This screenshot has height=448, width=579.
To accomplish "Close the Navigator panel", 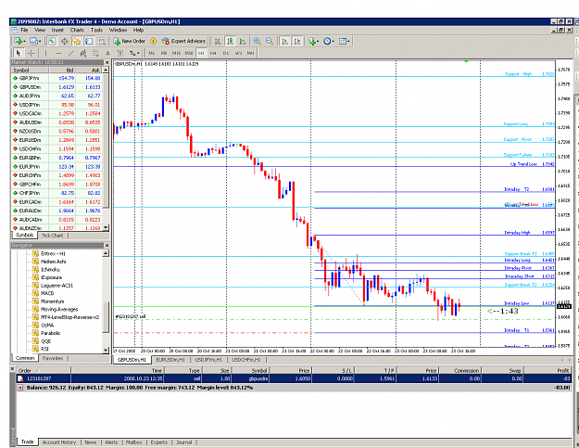I will click(107, 246).
